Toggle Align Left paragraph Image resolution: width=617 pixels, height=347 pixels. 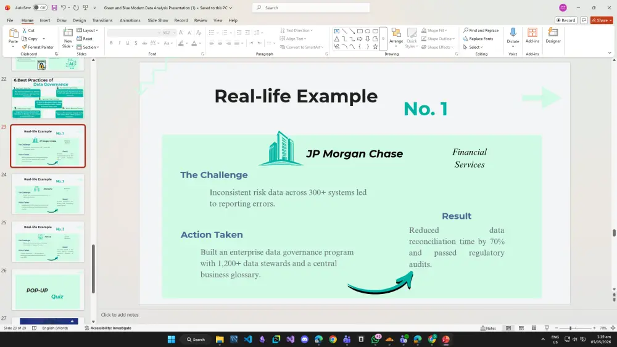tap(212, 43)
